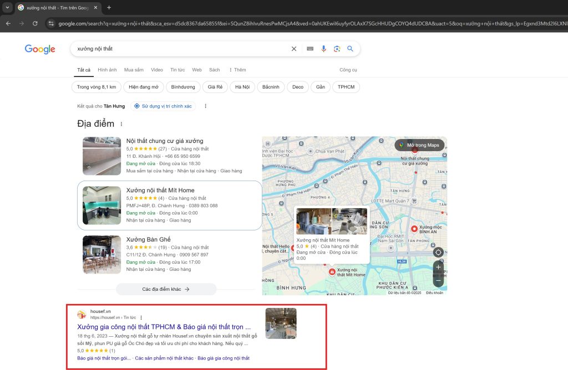This screenshot has width=568, height=370.
Task: Clear the search box with X
Action: tap(294, 49)
